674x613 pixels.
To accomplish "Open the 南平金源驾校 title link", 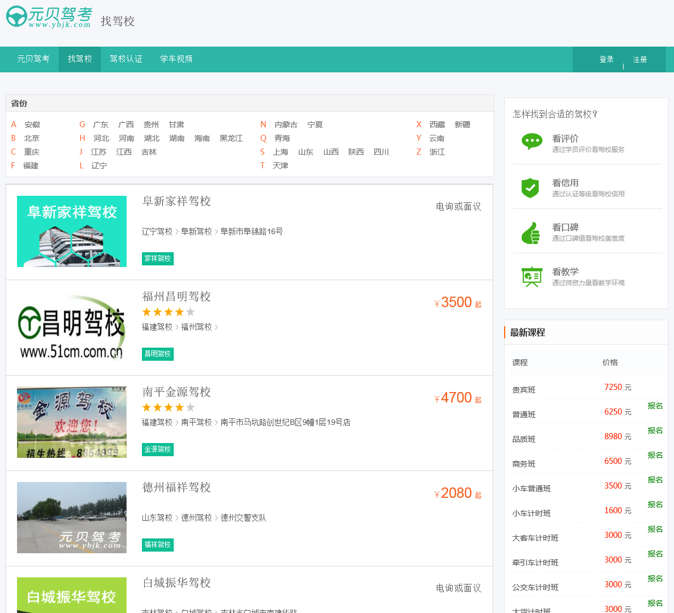I will [x=176, y=392].
